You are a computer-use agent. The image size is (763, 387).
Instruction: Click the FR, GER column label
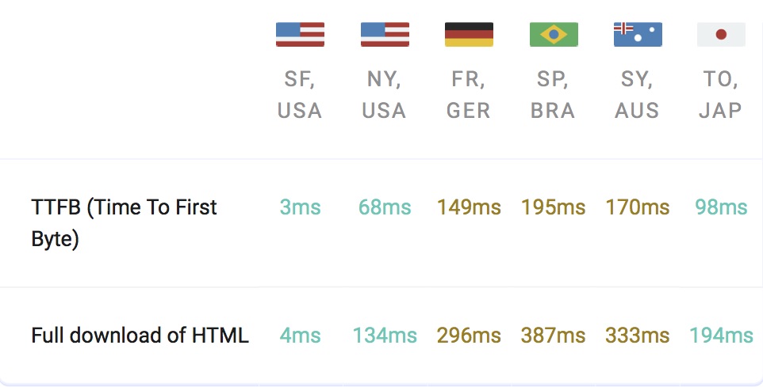[468, 95]
